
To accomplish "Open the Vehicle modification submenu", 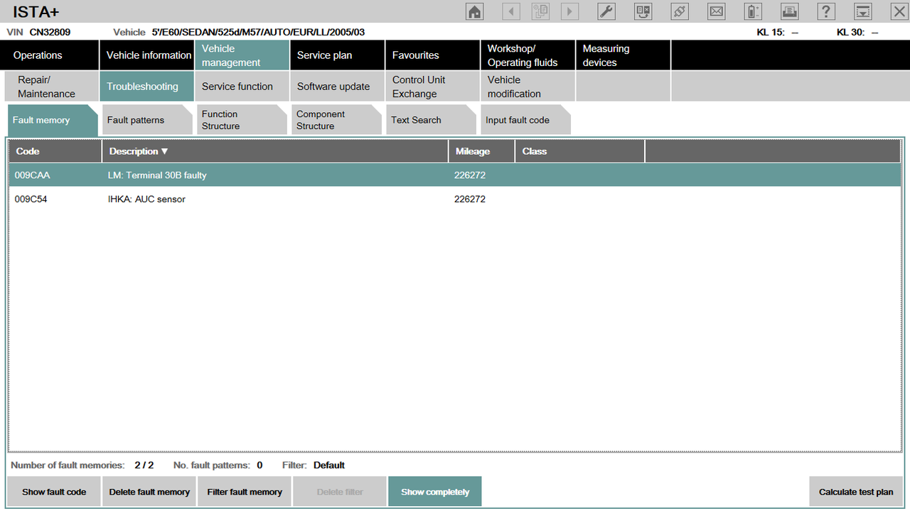I will 528,87.
